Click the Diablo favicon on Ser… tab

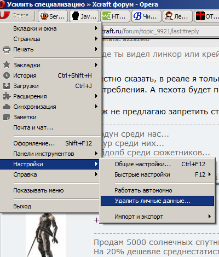coord(44,16)
